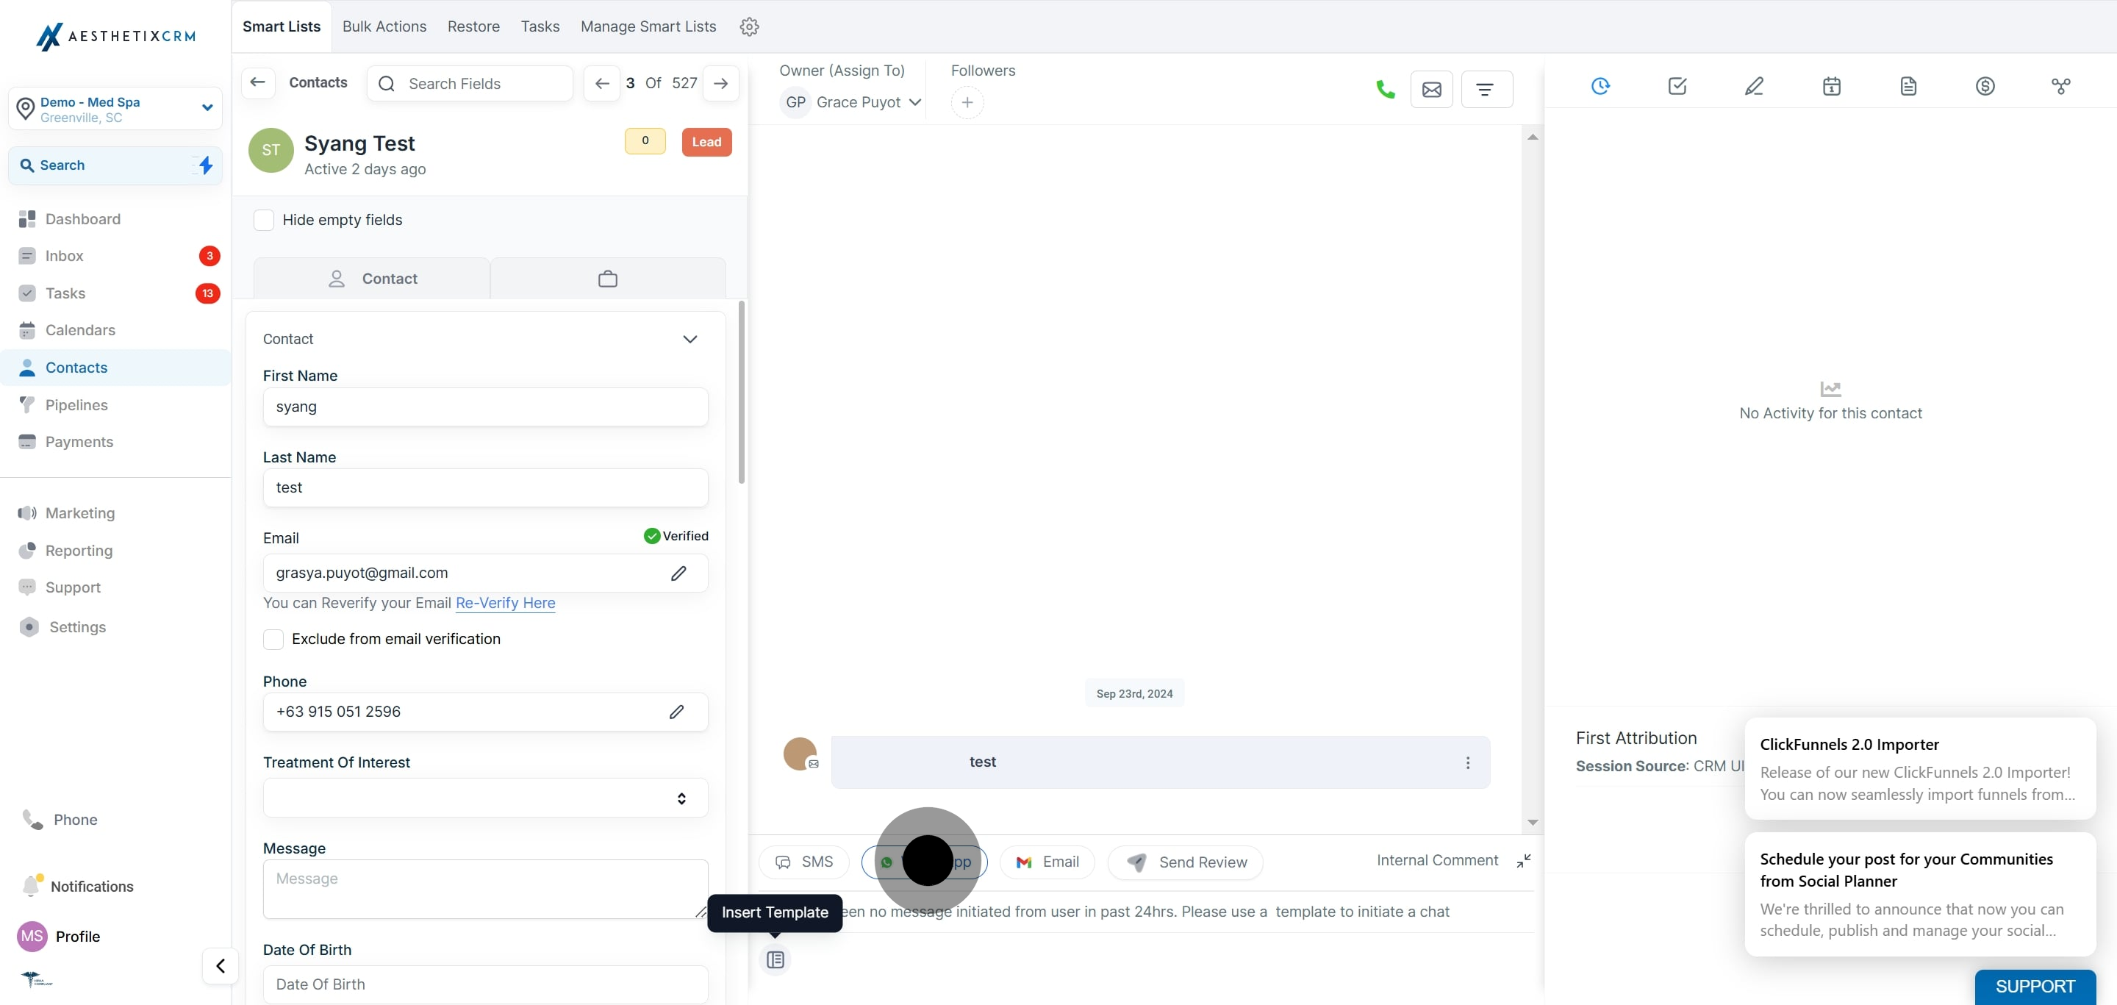Click the First Name field

[x=485, y=407]
